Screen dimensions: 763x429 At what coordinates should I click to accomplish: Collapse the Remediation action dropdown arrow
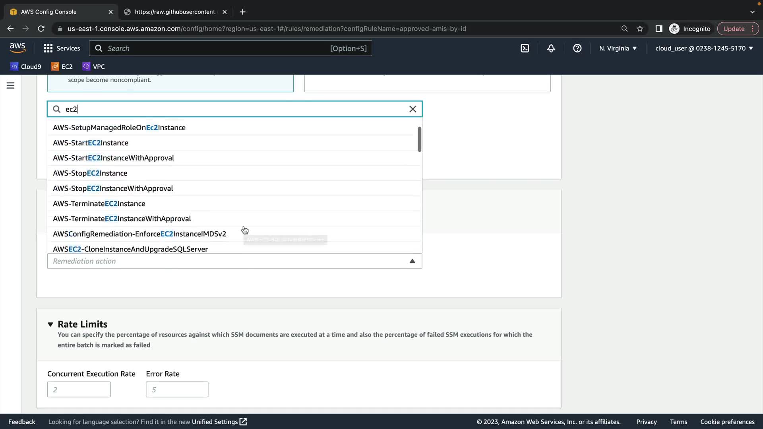coord(412,261)
